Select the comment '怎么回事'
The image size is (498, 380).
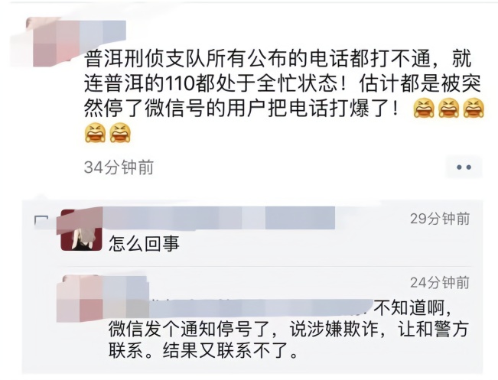(x=144, y=244)
